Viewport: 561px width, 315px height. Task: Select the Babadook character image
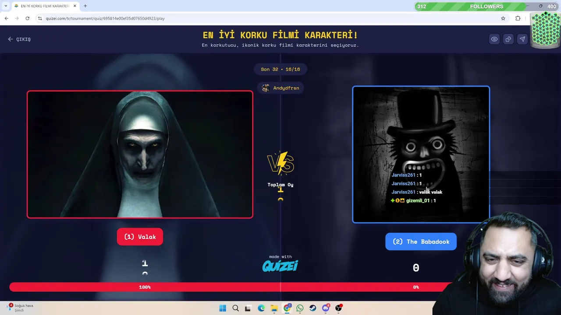pos(421,154)
